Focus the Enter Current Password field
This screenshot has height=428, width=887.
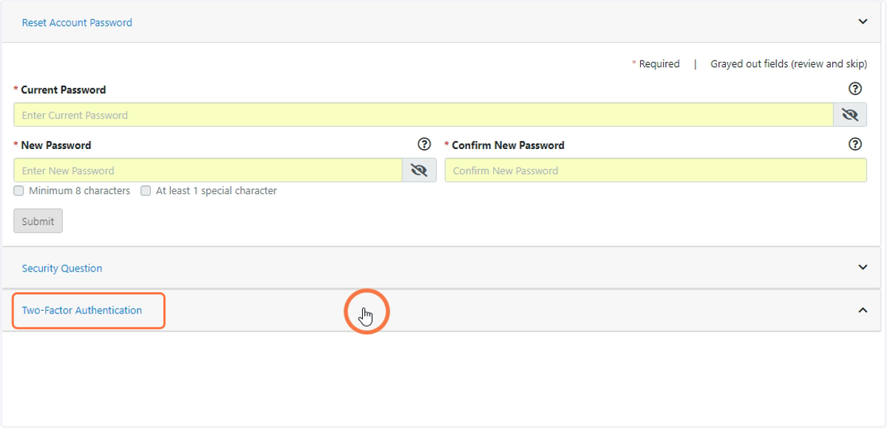424,114
